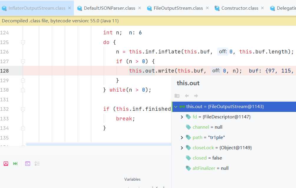Toggle fold marker on line 127

tap(23, 61)
